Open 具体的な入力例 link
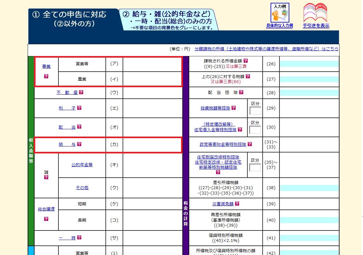This screenshot has width=363, height=255. click(x=280, y=25)
